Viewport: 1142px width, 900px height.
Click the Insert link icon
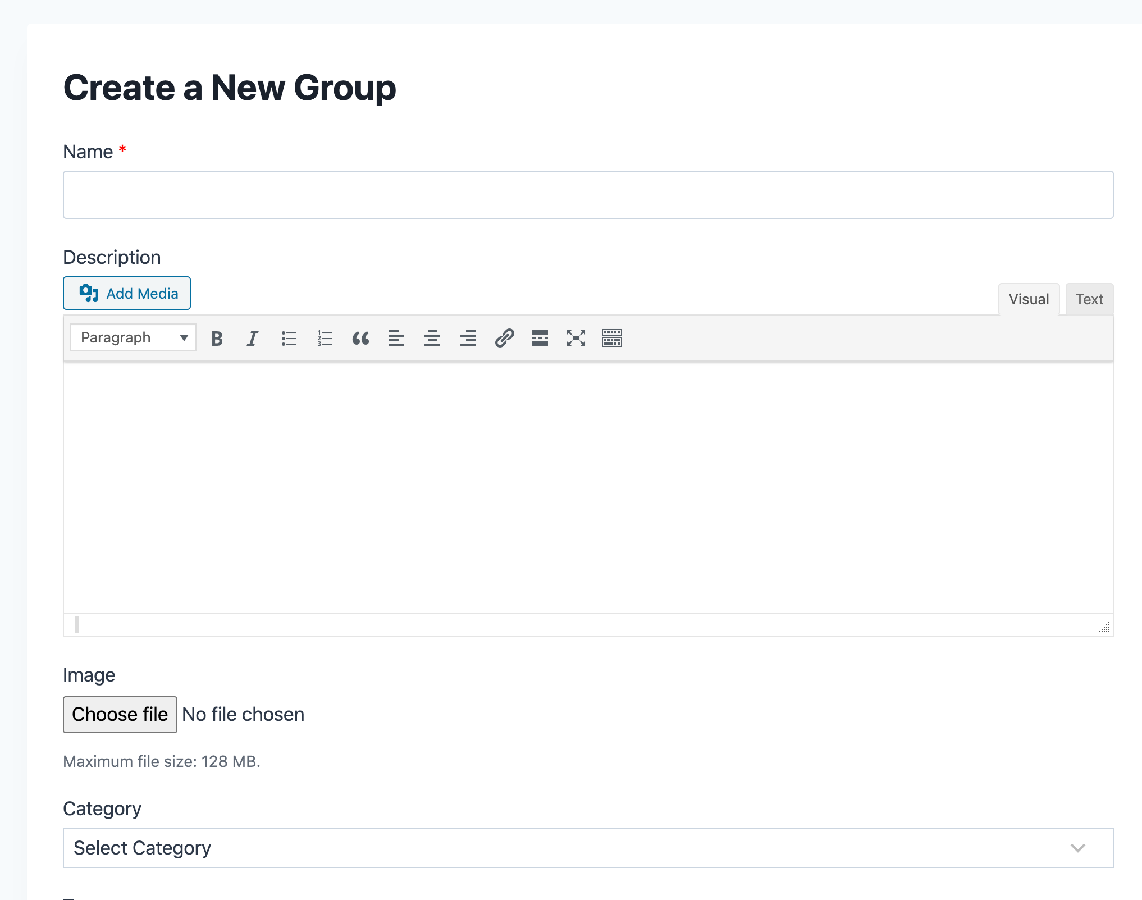[504, 337]
